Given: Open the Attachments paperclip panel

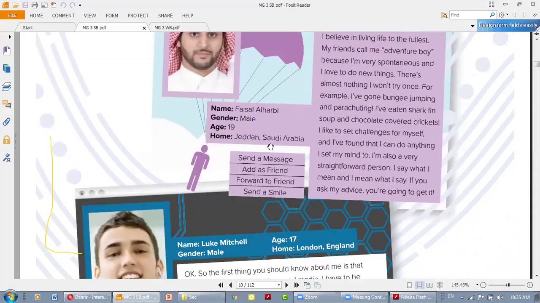Looking at the screenshot, I should click(7, 122).
